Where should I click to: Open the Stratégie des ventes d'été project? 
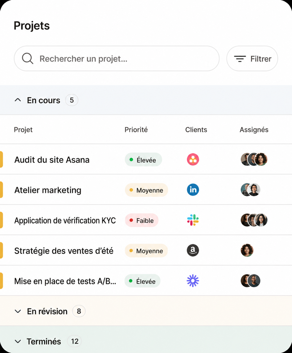[x=64, y=251]
